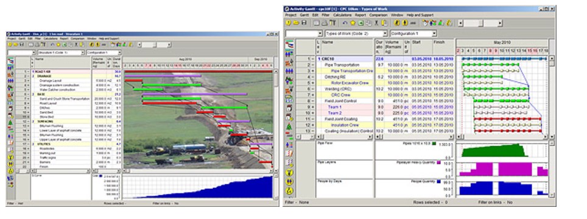Click the yellow help icon in the CPC 10km toolbar
This screenshot has height=219, width=587.
(x=288, y=23)
